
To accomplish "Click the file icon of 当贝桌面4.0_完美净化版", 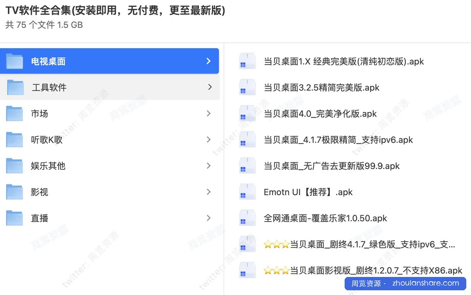I will coord(247,113).
